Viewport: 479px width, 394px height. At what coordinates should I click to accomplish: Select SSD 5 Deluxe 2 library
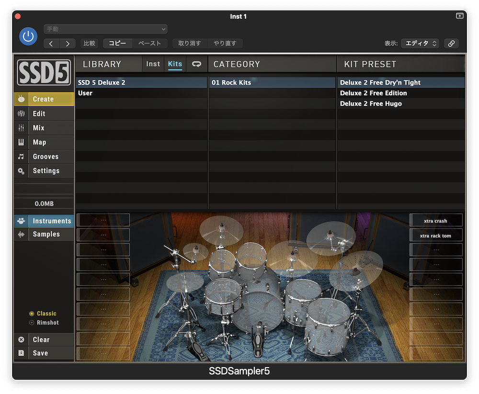pyautogui.click(x=141, y=82)
